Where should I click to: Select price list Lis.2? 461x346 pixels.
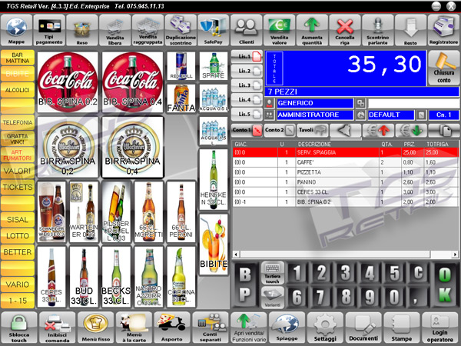pyautogui.click(x=247, y=71)
